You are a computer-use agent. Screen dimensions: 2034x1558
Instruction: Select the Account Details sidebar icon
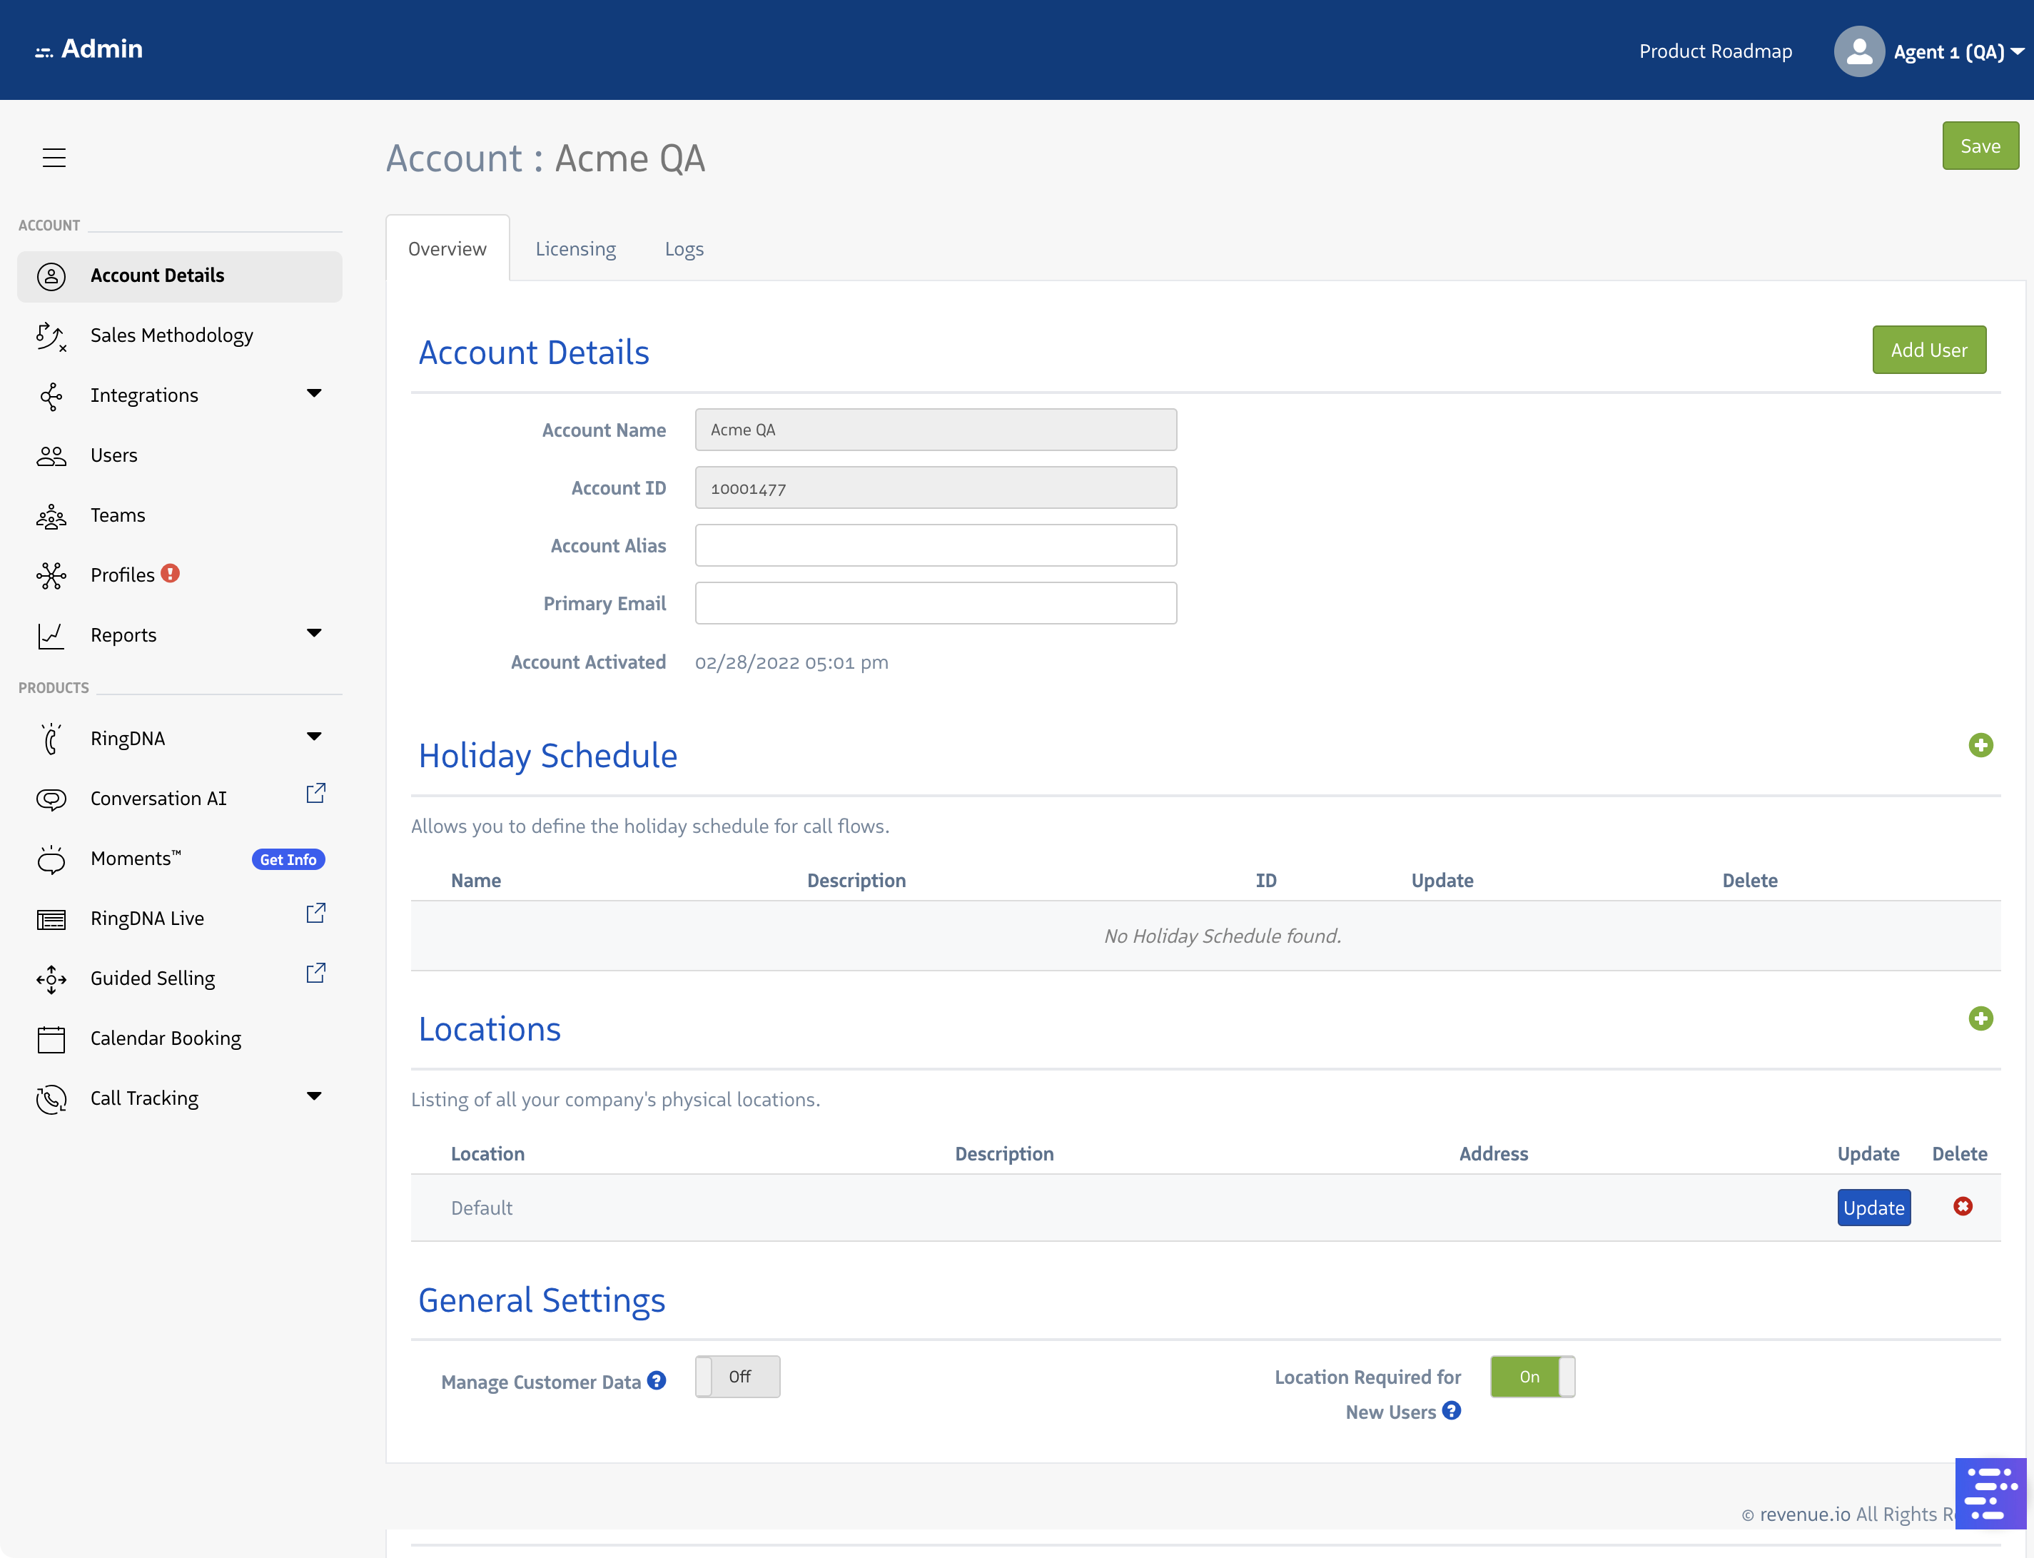[x=52, y=275]
